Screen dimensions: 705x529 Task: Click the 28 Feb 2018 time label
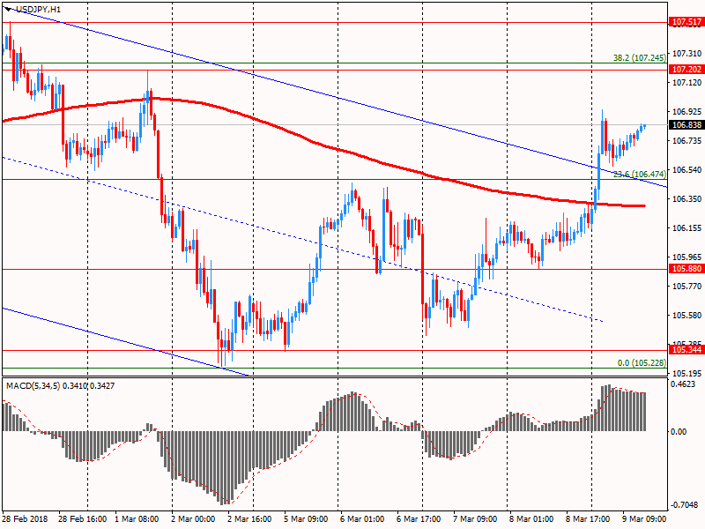pyautogui.click(x=25, y=519)
